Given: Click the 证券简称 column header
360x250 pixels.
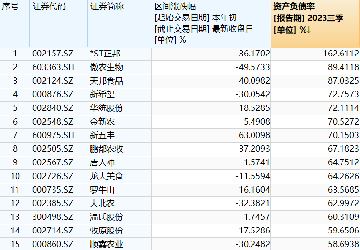Looking at the screenshot, I should click(119, 23).
